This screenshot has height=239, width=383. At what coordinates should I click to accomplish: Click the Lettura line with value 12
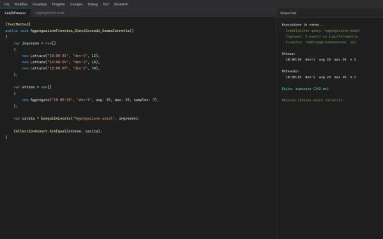[61, 55]
